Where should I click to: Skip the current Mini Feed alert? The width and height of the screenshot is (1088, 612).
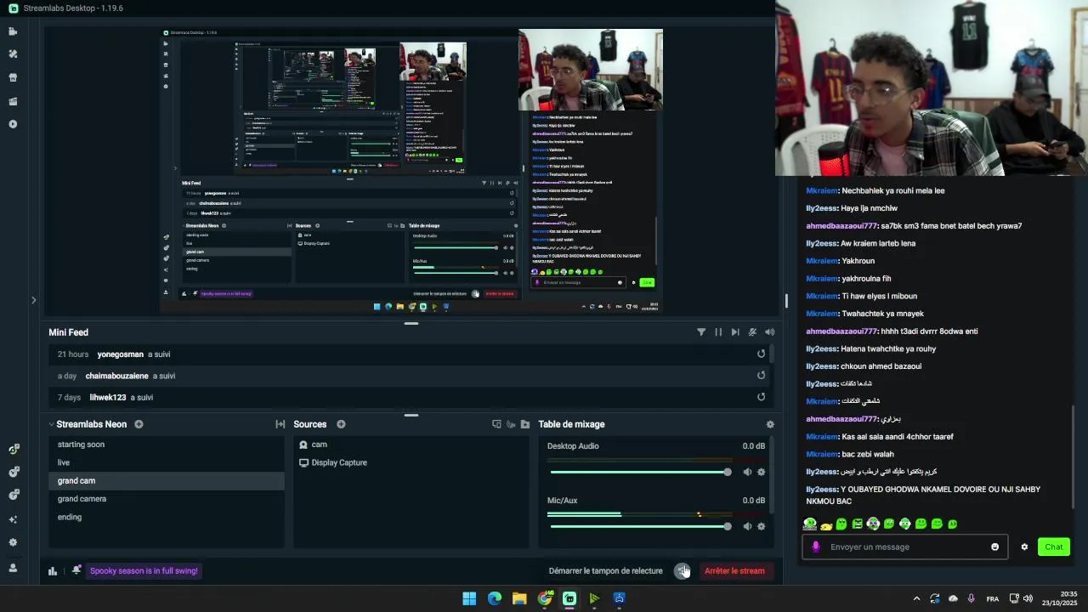point(735,332)
